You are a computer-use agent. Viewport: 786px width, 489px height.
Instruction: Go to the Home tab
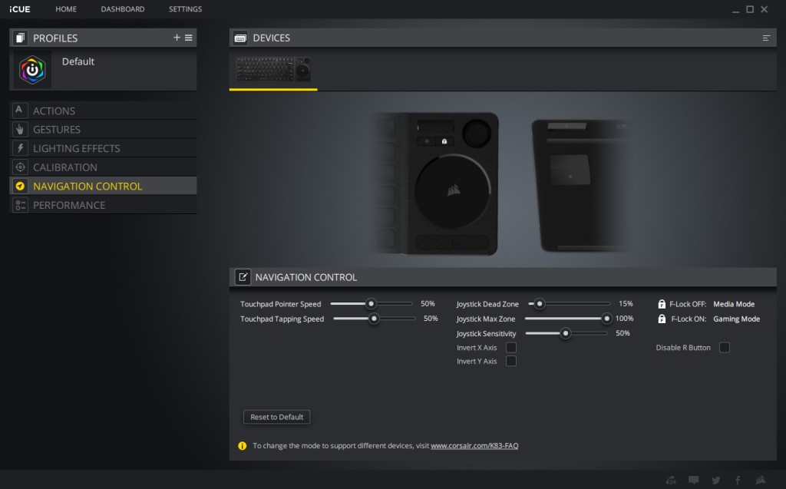(x=66, y=9)
